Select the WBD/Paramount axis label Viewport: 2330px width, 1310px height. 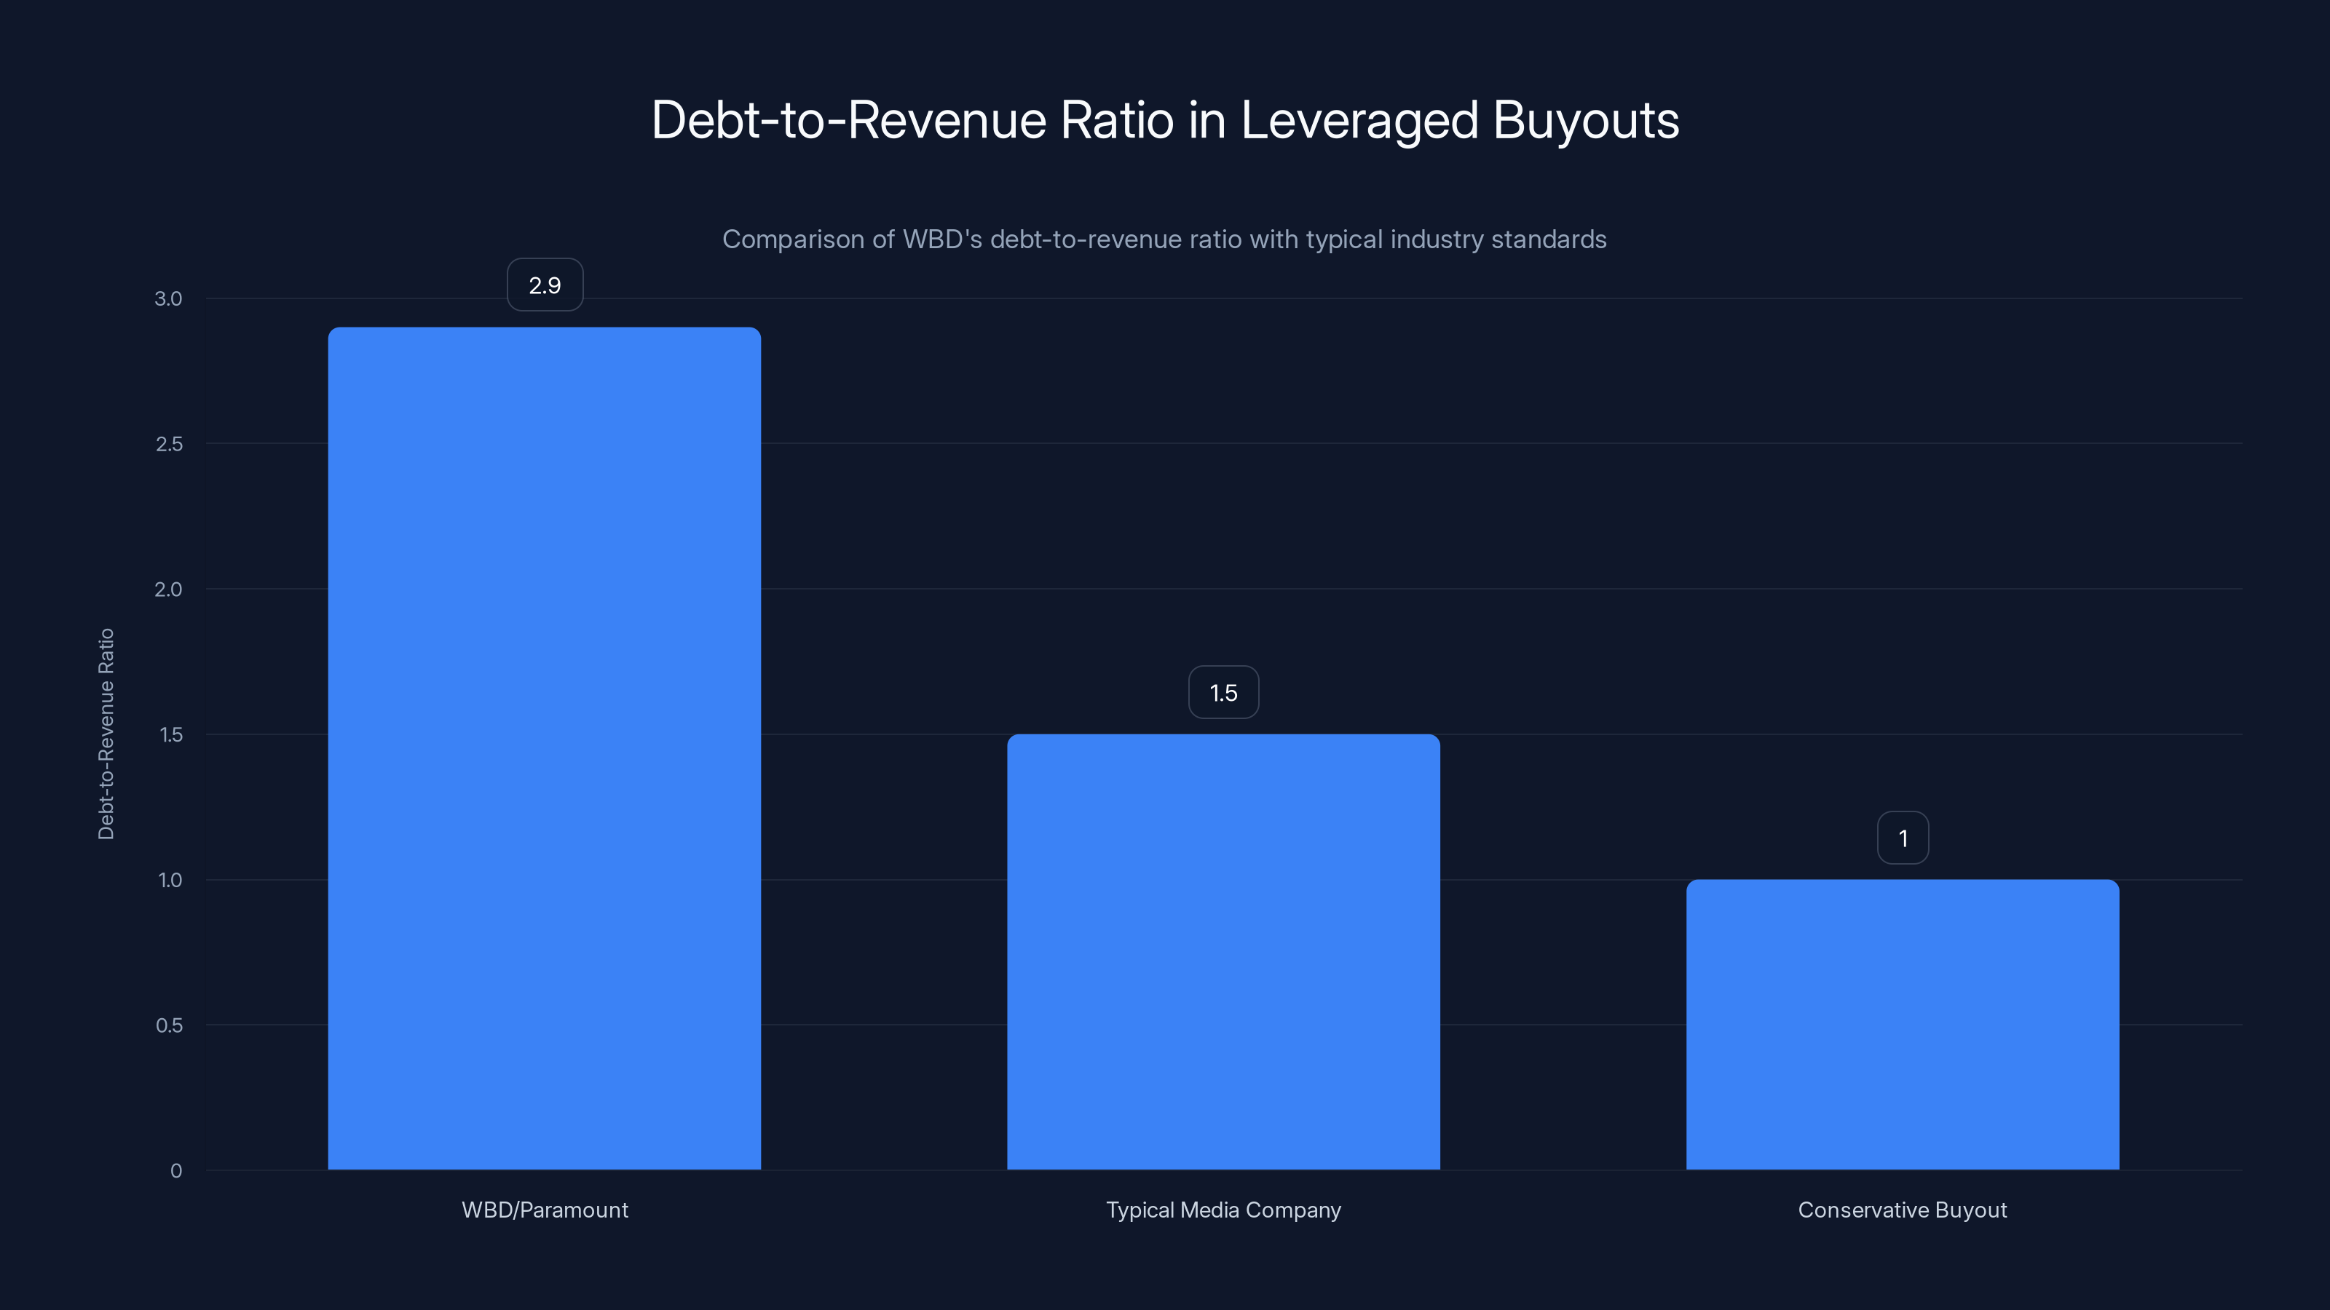click(x=545, y=1210)
